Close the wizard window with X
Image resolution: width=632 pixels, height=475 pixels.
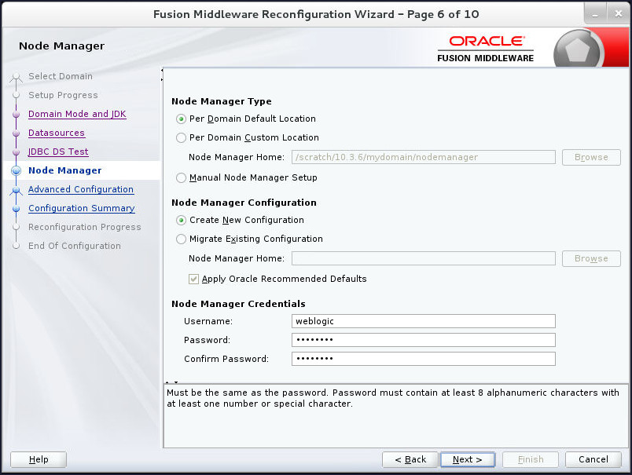(x=619, y=14)
